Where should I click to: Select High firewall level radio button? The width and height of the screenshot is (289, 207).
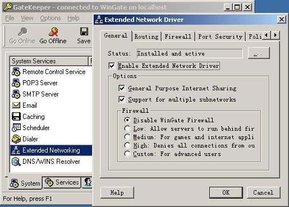coord(127,145)
